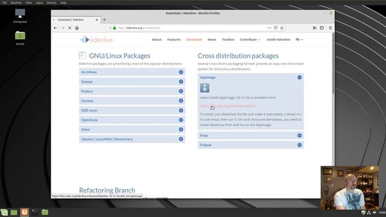Open the Firefox library icon
The image size is (386, 217).
(315, 28)
